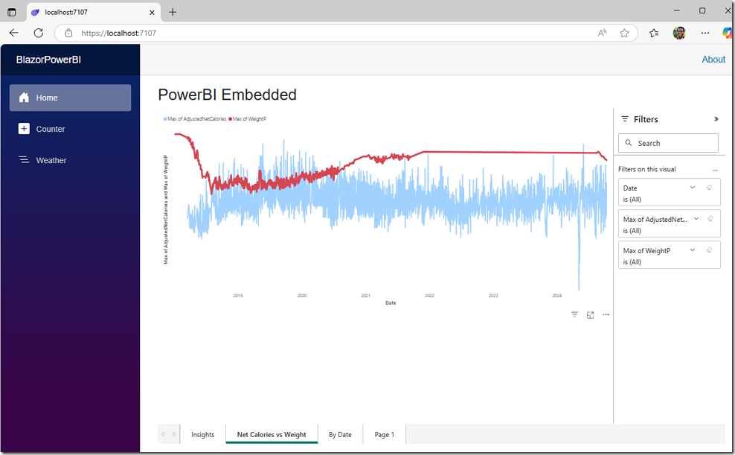This screenshot has height=455, width=735.
Task: Refresh the browser page
Action: coord(39,33)
